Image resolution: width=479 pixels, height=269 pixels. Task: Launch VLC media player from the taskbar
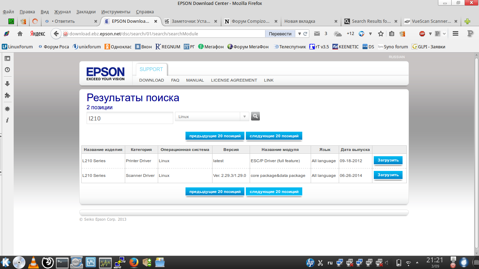[x=33, y=262]
